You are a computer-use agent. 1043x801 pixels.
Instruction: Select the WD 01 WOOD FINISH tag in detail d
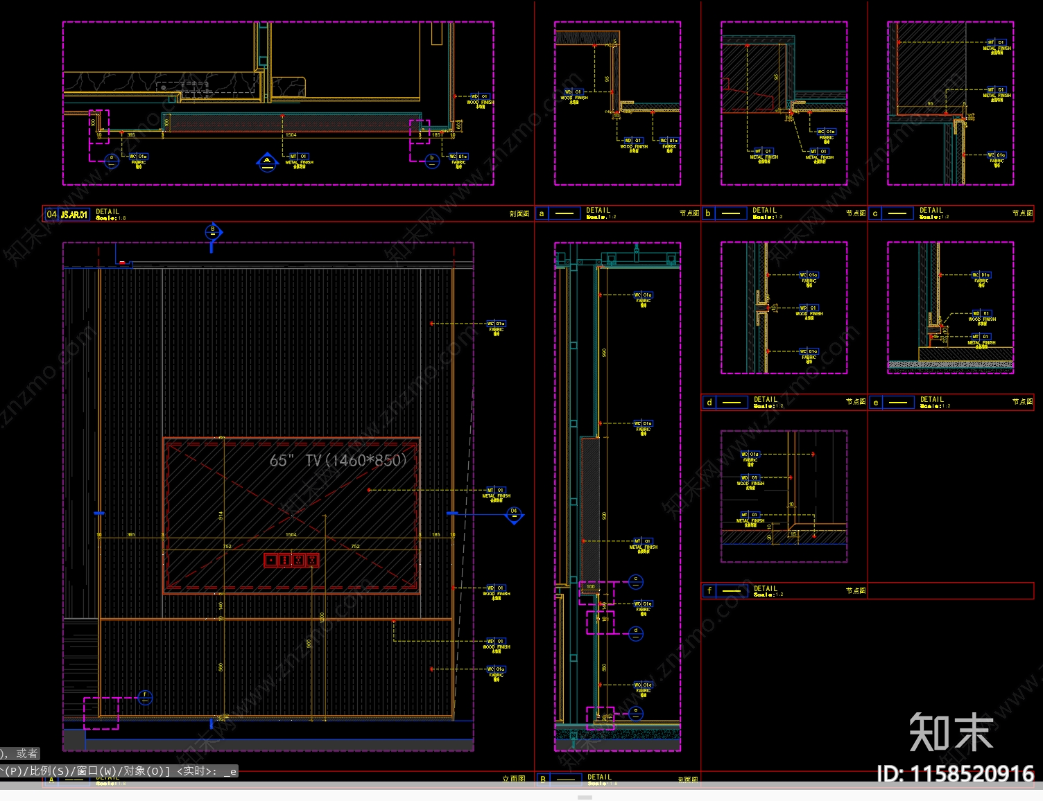click(809, 312)
